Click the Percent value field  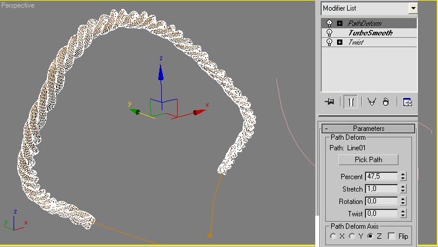pyautogui.click(x=381, y=176)
